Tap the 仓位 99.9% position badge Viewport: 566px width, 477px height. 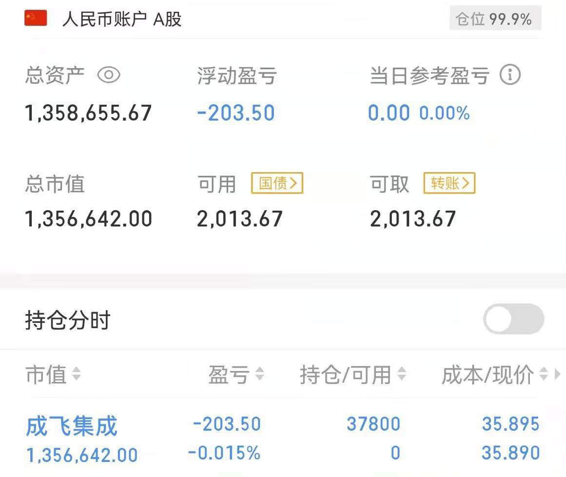[495, 19]
